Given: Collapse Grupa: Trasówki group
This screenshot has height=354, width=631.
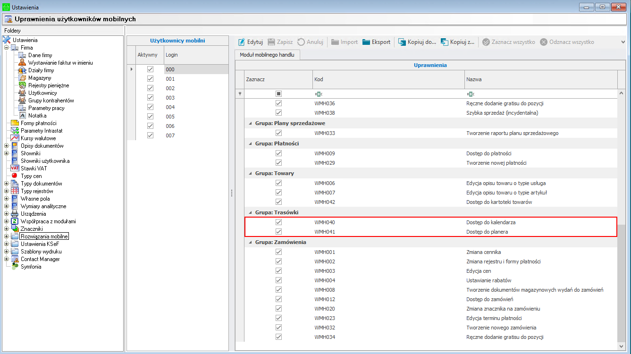Looking at the screenshot, I should click(x=250, y=212).
